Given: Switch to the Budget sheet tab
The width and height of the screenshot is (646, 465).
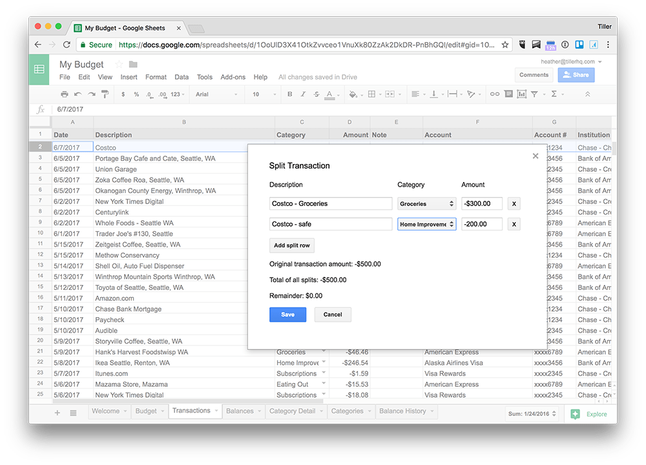Looking at the screenshot, I should coord(149,411).
